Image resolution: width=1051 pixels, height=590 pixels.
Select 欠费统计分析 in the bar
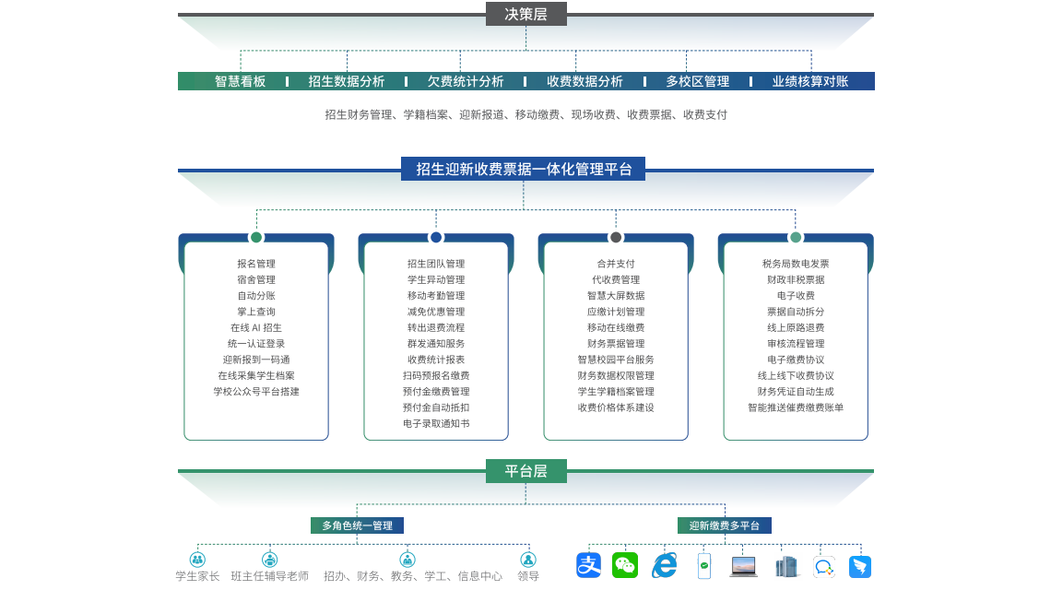[466, 81]
